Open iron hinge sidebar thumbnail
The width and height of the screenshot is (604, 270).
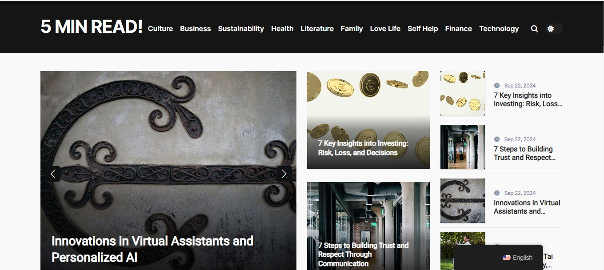463,201
